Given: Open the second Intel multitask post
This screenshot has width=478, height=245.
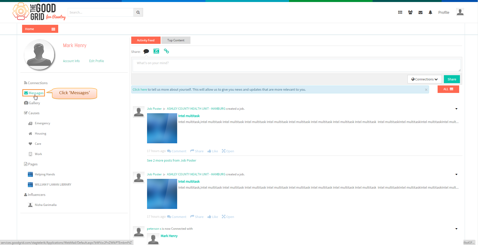Looking at the screenshot, I should pos(228,217).
